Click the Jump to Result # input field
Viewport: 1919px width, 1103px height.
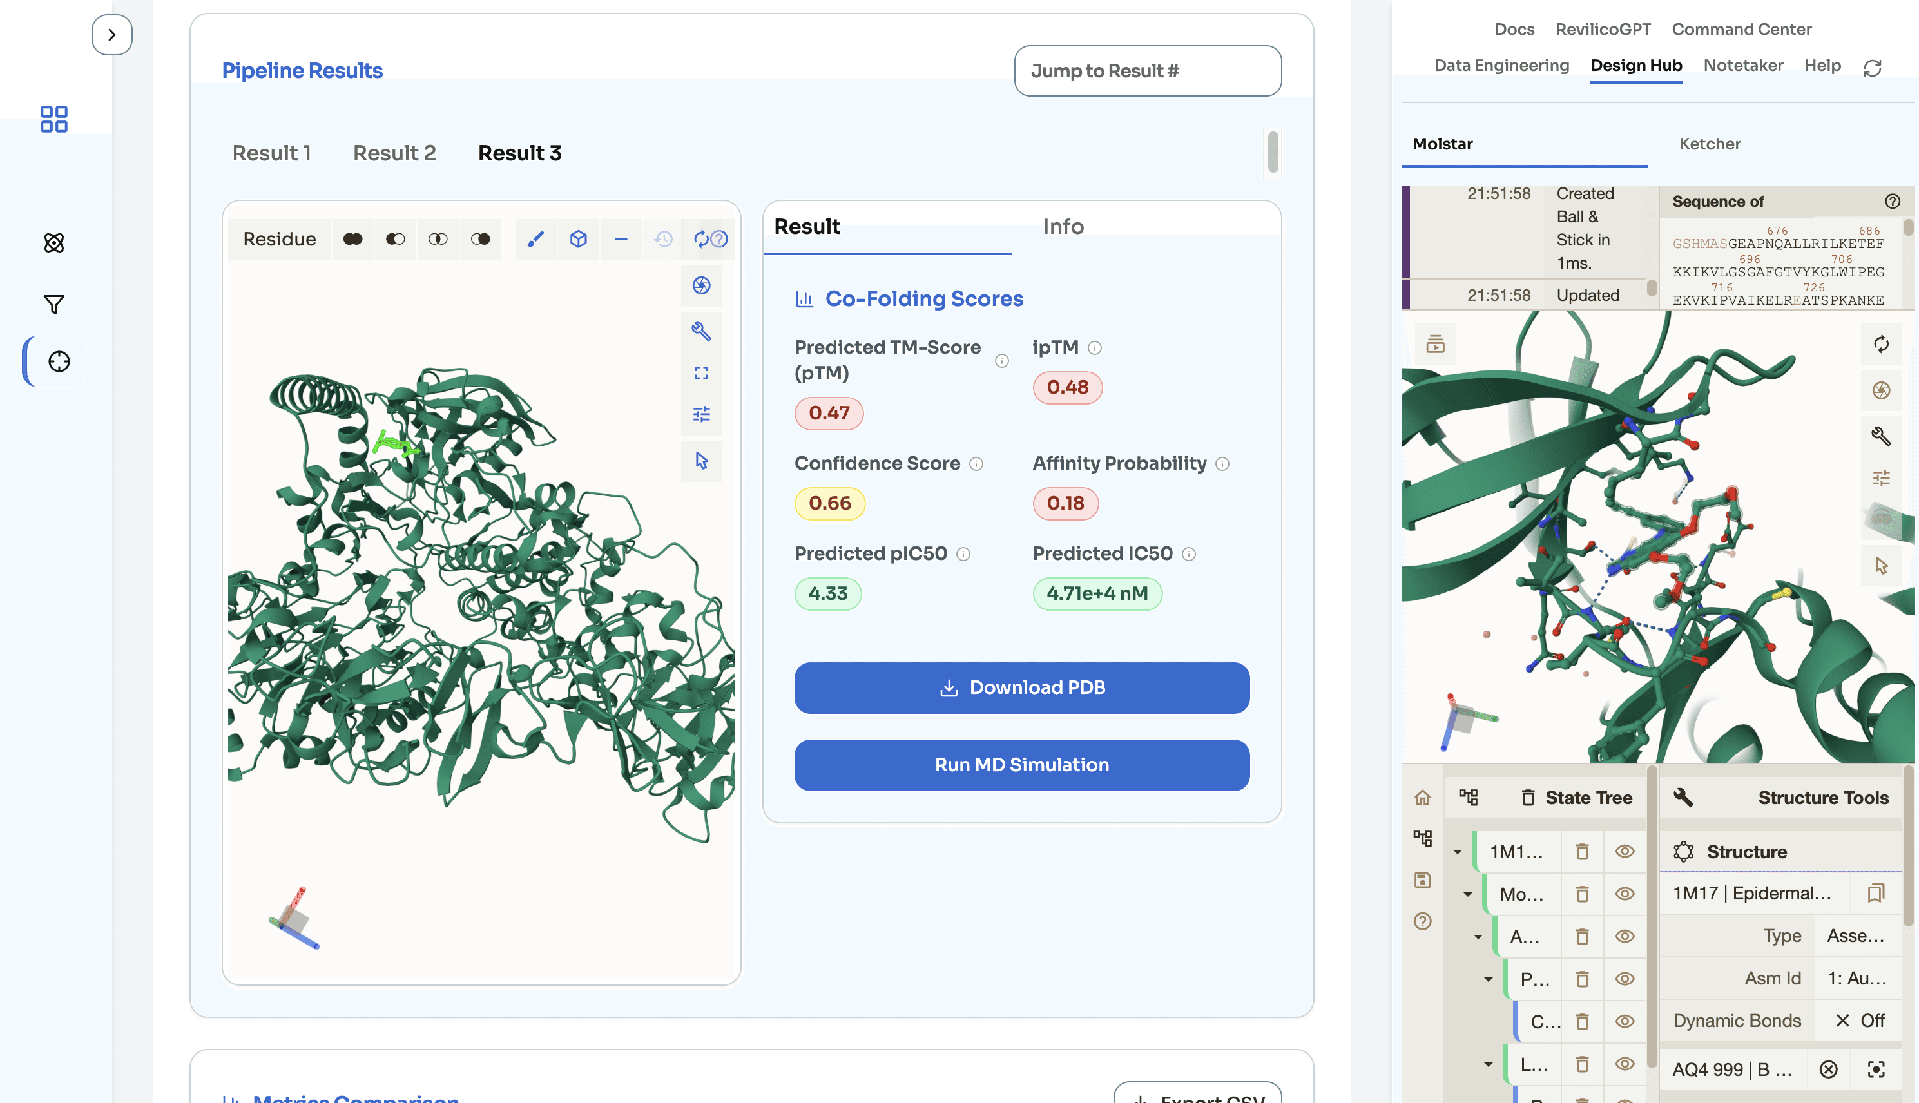pos(1148,70)
